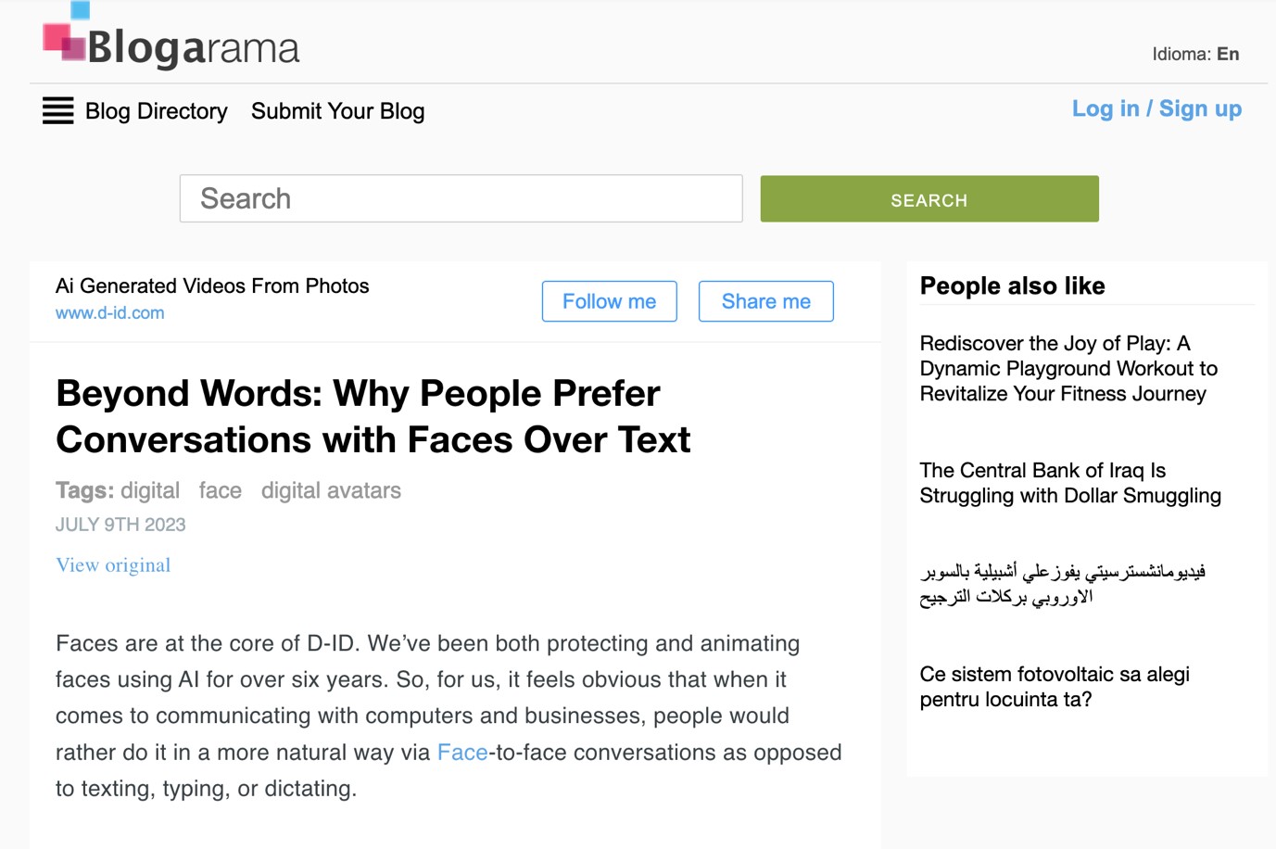Click the Follow me button
This screenshot has height=849, width=1276.
[609, 301]
